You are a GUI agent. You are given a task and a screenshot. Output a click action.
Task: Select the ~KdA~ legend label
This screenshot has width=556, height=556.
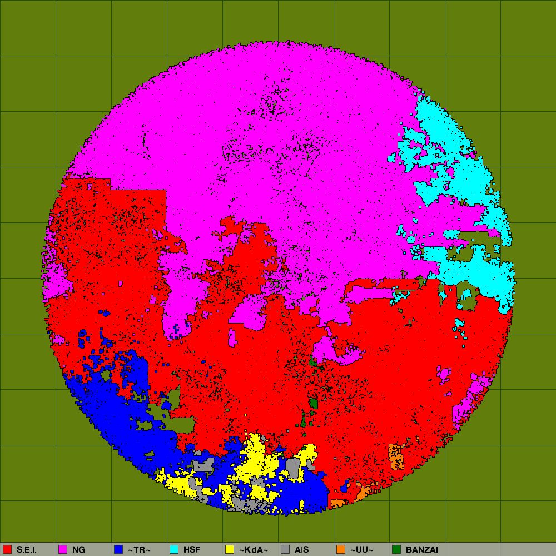coord(253,550)
